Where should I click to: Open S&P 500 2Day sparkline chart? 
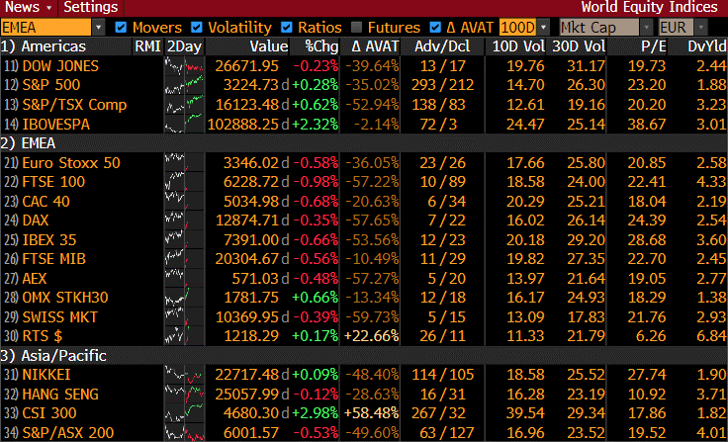(x=185, y=85)
